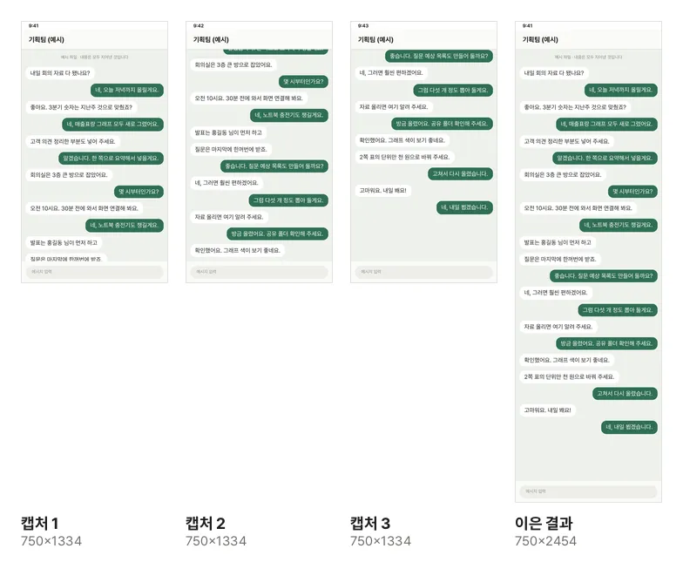Viewport: 683px width, 569px height.
Task: Click green bubble '몇 시부터인가요?' in 캡처 2
Action: (x=303, y=82)
